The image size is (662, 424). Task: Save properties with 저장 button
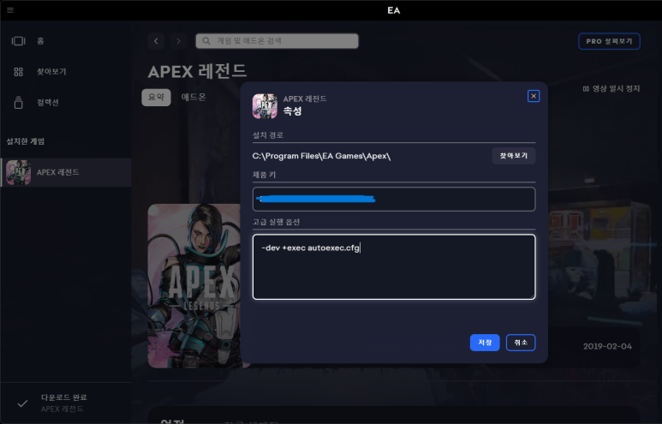[x=485, y=343]
